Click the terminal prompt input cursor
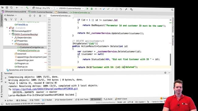This screenshot has height=111, width=198. pos(76,95)
